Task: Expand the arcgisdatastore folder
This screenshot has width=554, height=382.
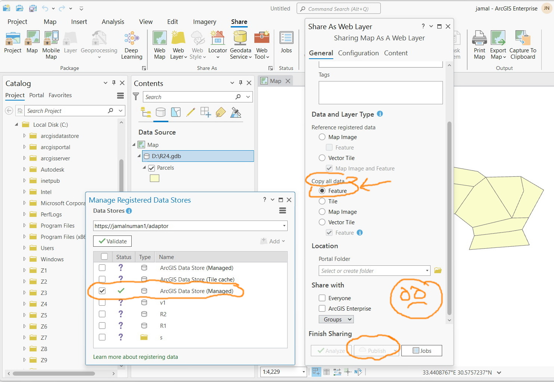Action: coord(25,136)
